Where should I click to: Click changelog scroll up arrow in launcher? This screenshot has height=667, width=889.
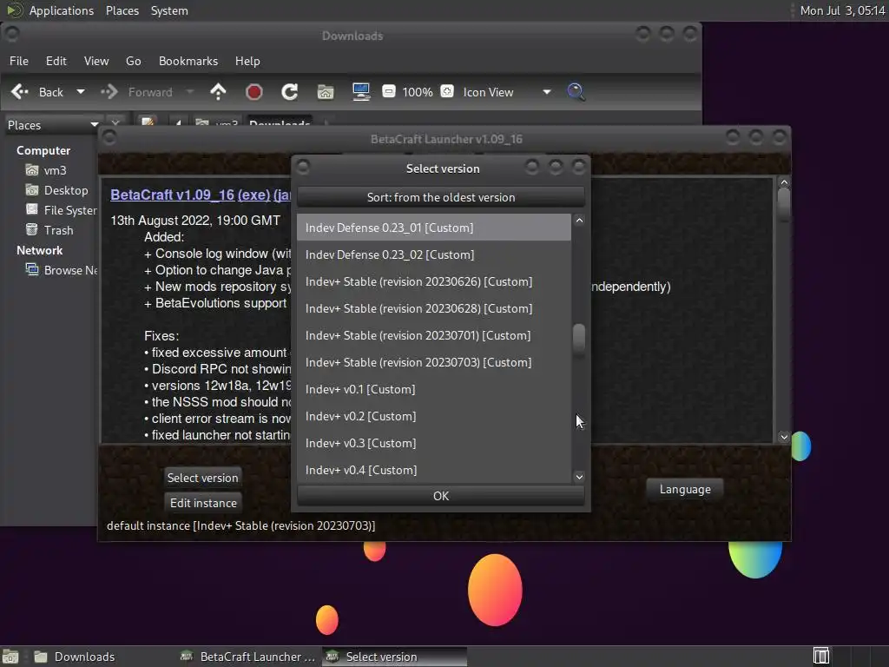coord(784,182)
